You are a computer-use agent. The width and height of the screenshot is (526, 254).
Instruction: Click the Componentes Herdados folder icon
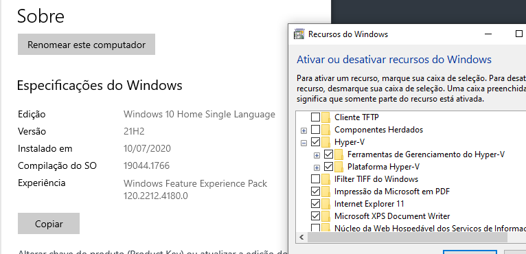[326, 130]
